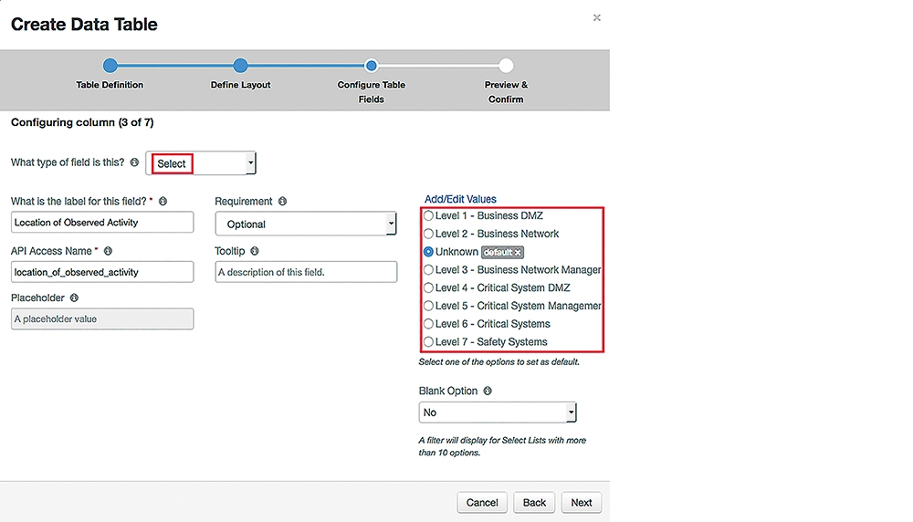The width and height of the screenshot is (913, 522).
Task: Focus the Tooltip description input field
Action: pos(306,272)
